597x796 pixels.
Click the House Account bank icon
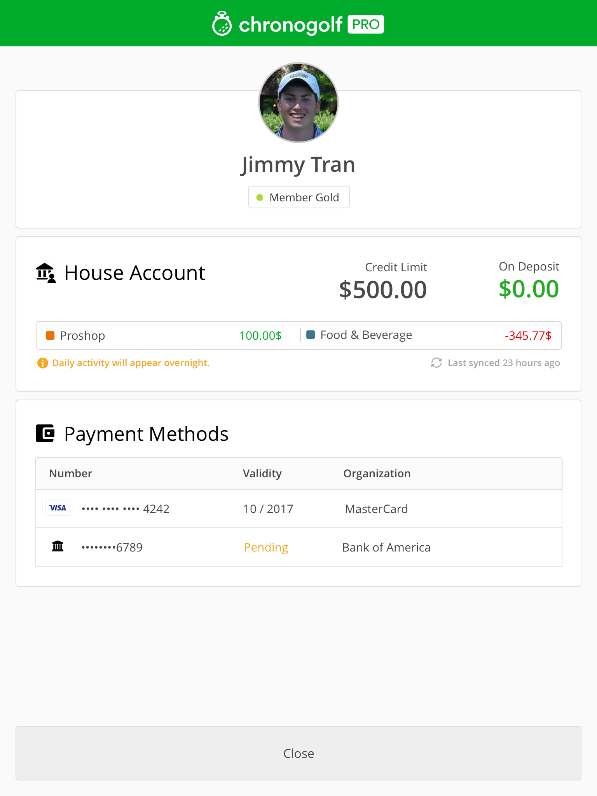pos(46,273)
